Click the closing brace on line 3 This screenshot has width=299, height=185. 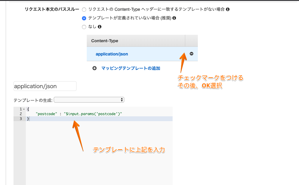[x=28, y=119]
